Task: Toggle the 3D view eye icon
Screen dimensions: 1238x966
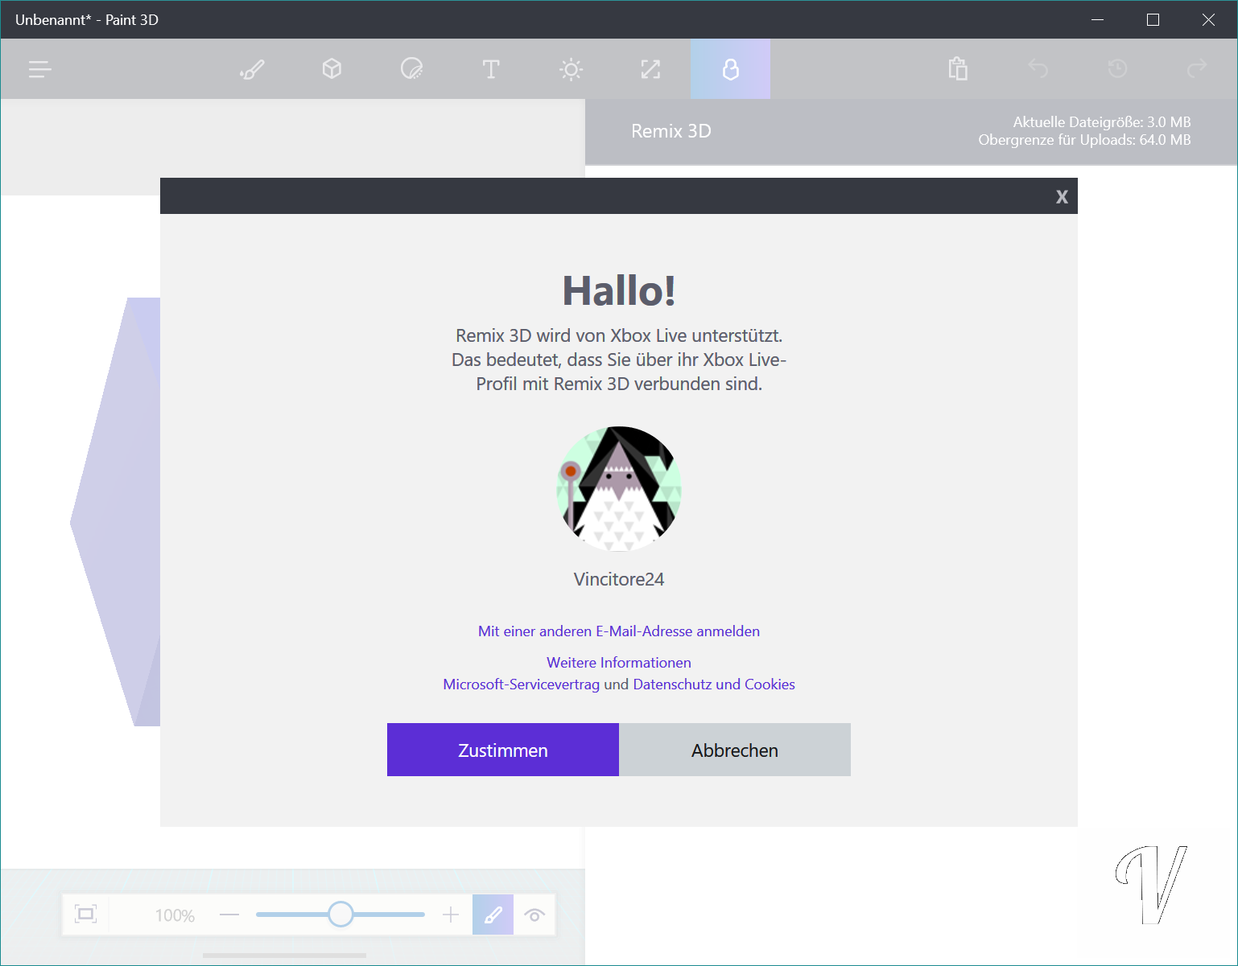Action: 534,915
